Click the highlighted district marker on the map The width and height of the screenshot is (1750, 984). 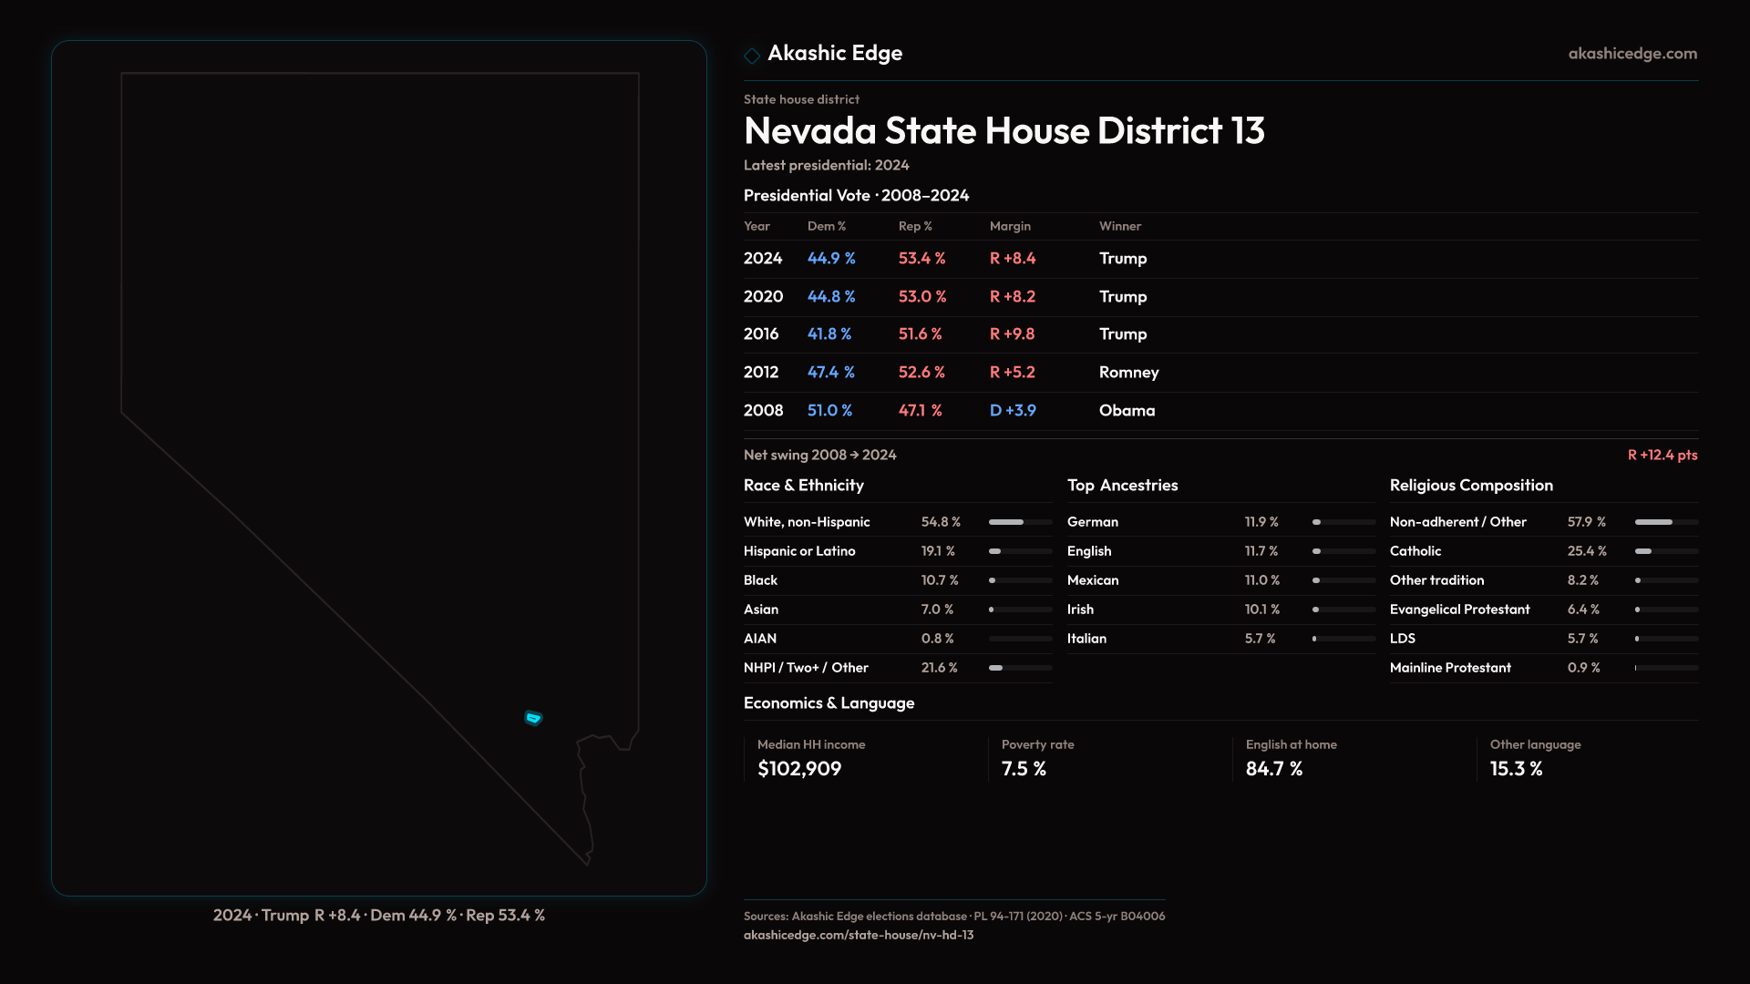pos(533,718)
